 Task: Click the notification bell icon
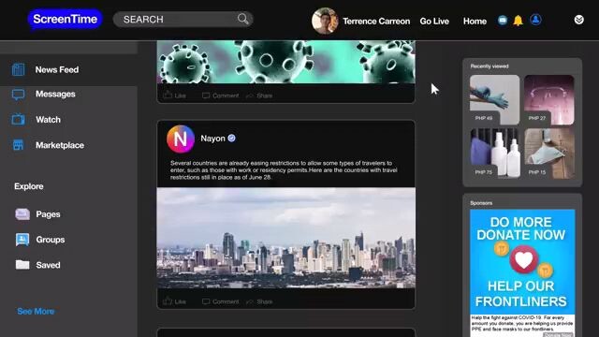518,21
